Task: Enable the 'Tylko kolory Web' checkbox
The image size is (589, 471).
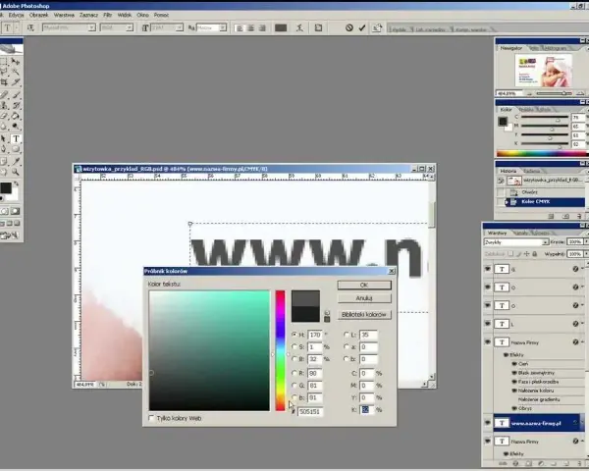Action: pos(152,418)
